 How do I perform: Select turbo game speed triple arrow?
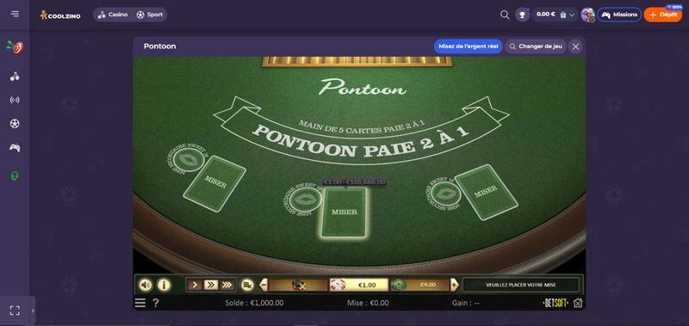point(227,285)
